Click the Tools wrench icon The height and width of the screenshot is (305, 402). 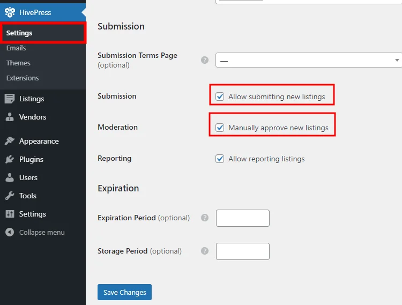click(x=10, y=196)
